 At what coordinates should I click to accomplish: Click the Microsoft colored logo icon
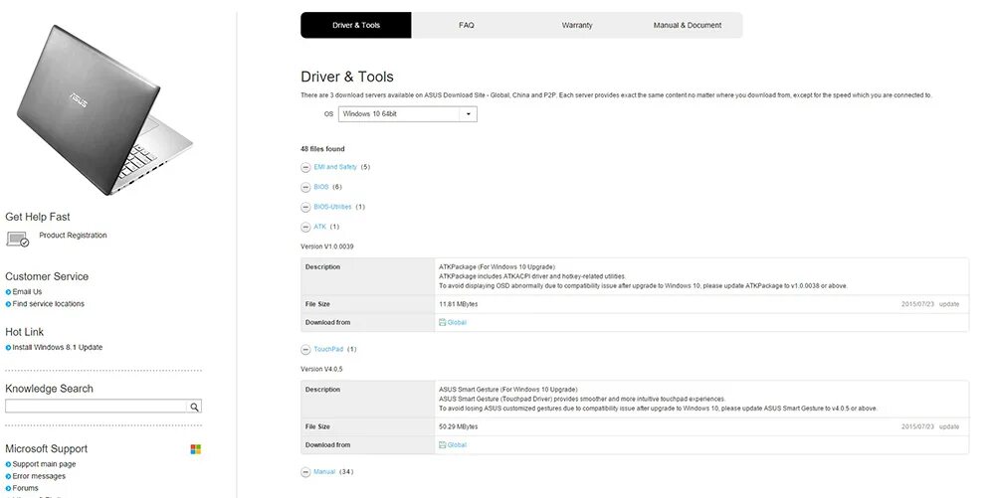pos(195,449)
